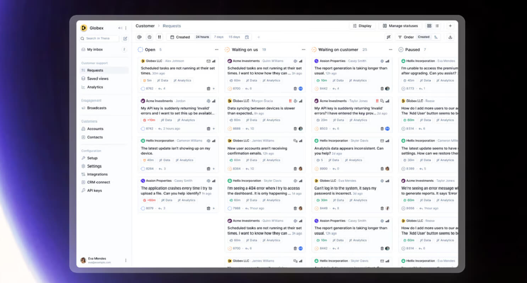Click the archive icon on ticket 7988 card
527x283 pixels.
tap(295, 208)
